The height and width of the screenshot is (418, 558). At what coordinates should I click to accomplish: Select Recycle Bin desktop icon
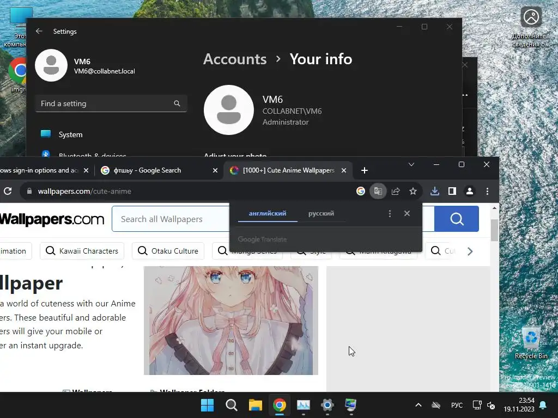coord(531,343)
